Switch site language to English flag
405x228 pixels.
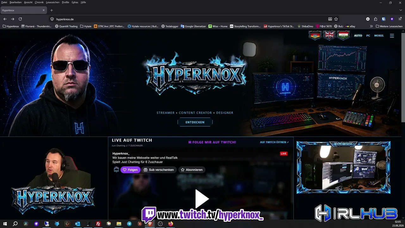point(329,35)
